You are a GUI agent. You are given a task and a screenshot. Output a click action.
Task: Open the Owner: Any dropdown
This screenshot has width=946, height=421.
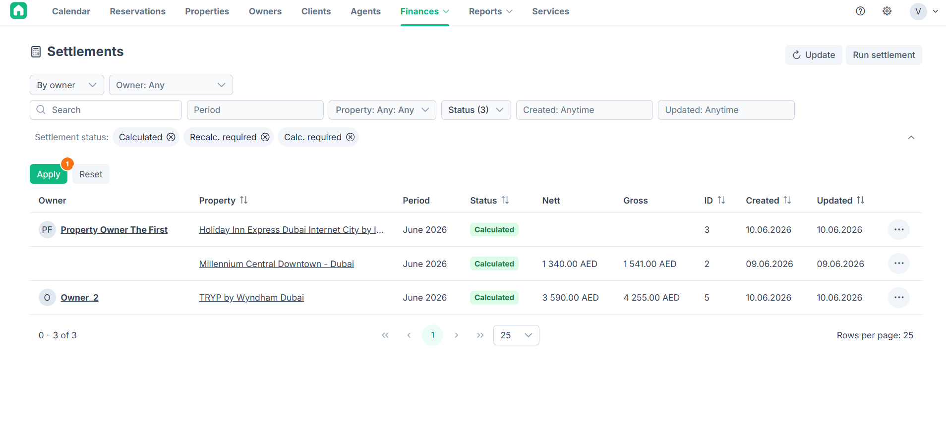click(x=171, y=85)
